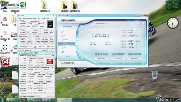Switch to the Mainboard tab in CPU-Z
The width and height of the screenshot is (181, 102).
point(29,18)
